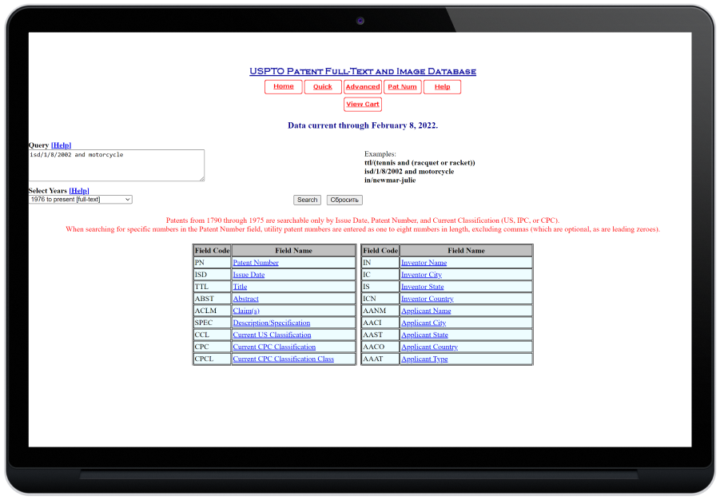
Task: Open the Abstract field name link
Action: pos(245,299)
